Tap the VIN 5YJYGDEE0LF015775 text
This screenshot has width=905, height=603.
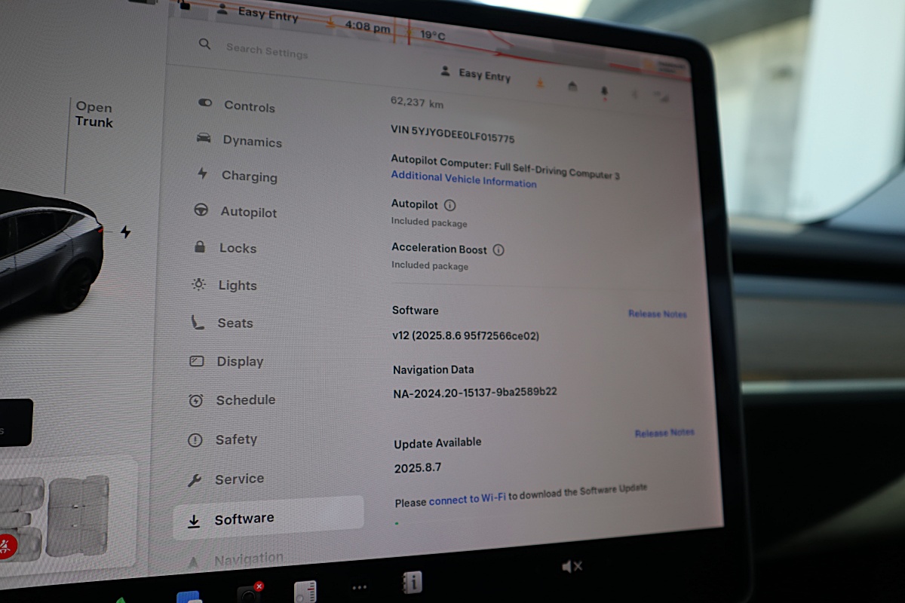tap(452, 133)
